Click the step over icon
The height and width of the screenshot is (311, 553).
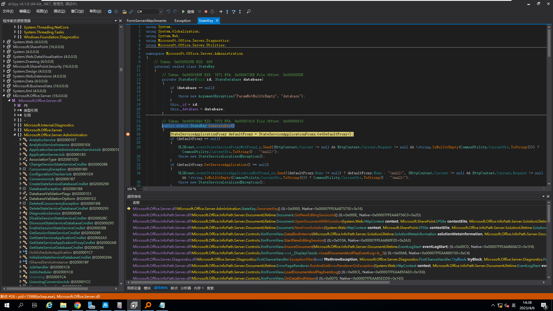pyautogui.click(x=234, y=12)
